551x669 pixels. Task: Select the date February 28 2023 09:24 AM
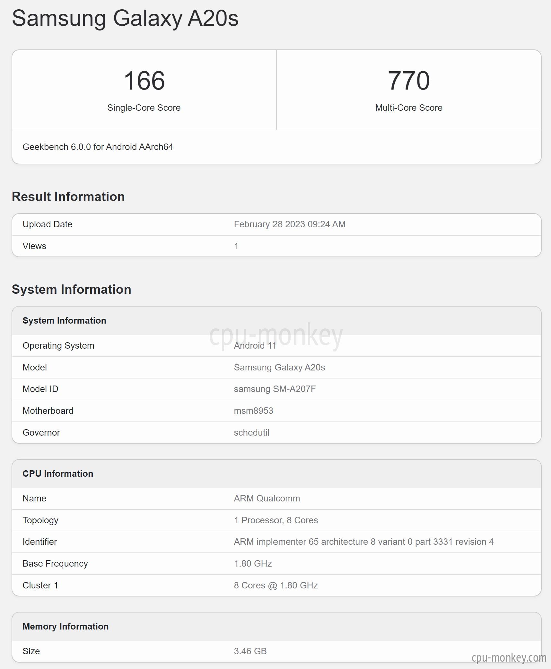click(290, 224)
